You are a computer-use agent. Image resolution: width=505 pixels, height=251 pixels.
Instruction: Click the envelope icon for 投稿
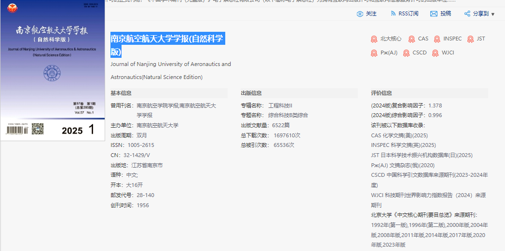click(434, 14)
